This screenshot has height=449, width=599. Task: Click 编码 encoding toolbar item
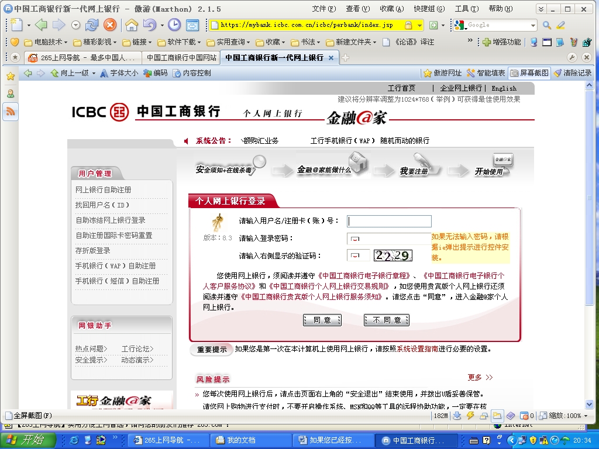click(156, 73)
